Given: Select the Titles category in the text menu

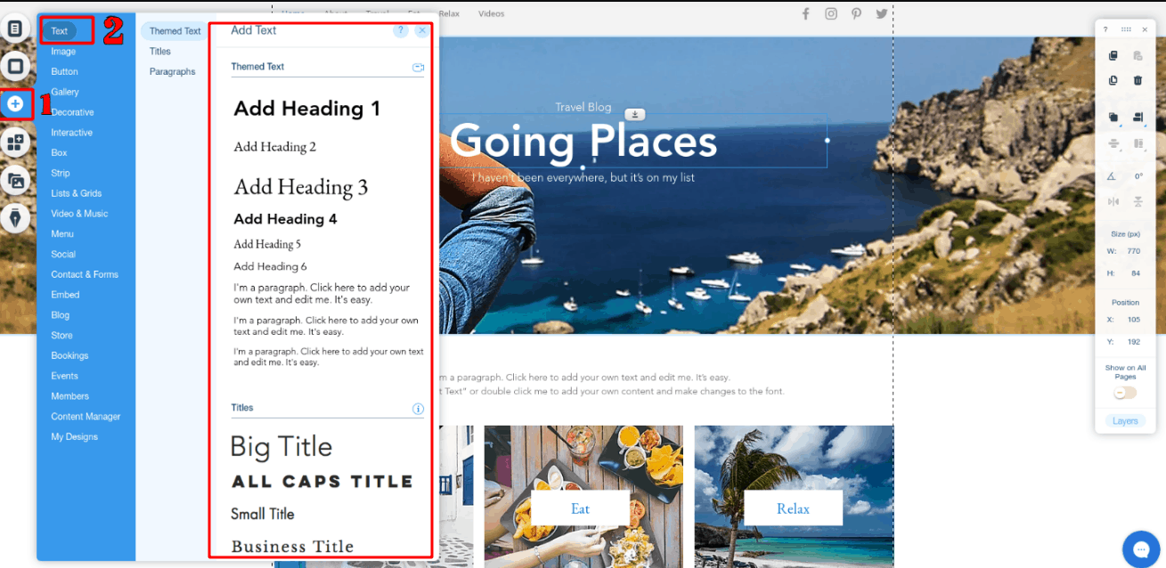Looking at the screenshot, I should pyautogui.click(x=160, y=51).
